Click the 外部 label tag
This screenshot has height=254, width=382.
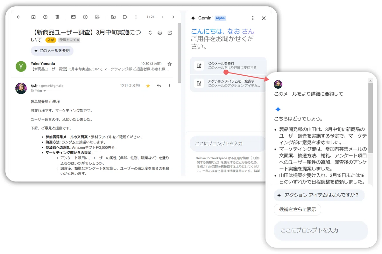tap(51, 40)
